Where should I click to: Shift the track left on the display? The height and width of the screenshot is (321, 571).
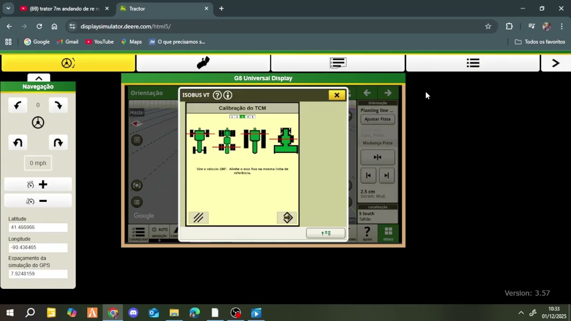[x=368, y=175]
